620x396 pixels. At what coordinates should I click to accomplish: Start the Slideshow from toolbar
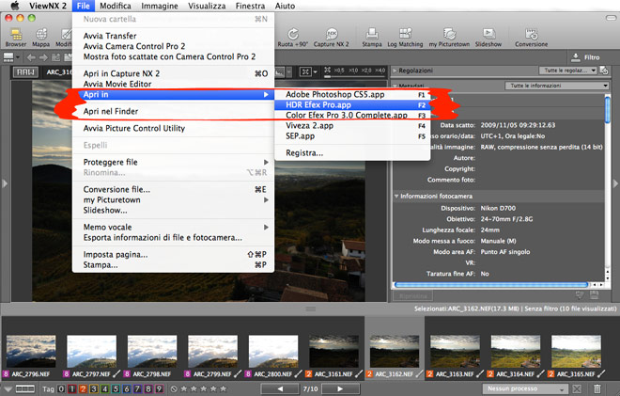488,38
